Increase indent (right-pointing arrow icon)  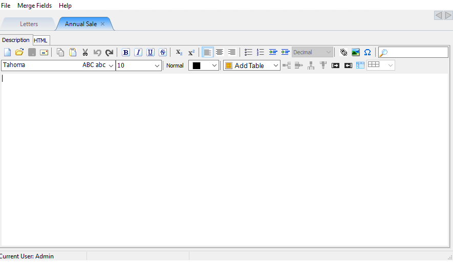click(285, 52)
